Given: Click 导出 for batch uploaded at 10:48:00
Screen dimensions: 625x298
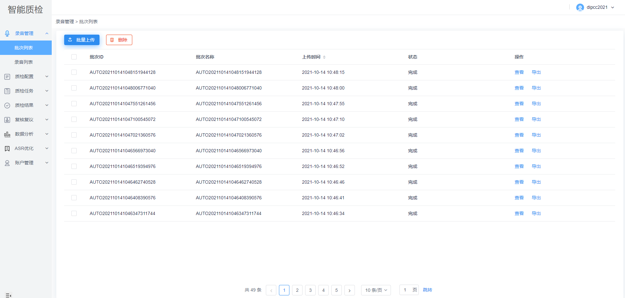Looking at the screenshot, I should [536, 88].
